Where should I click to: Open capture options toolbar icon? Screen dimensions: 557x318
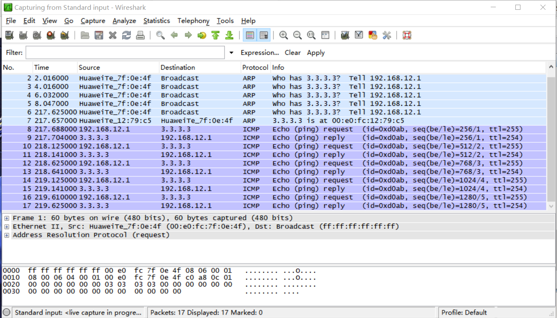23,35
